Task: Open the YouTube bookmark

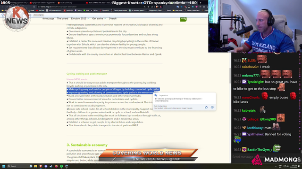Action: click(40, 10)
